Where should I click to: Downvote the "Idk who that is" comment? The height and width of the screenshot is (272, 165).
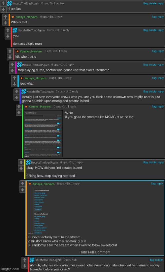10,57
